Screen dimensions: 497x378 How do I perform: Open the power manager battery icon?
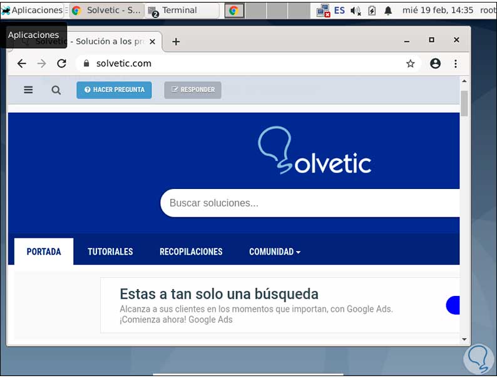pyautogui.click(x=372, y=11)
